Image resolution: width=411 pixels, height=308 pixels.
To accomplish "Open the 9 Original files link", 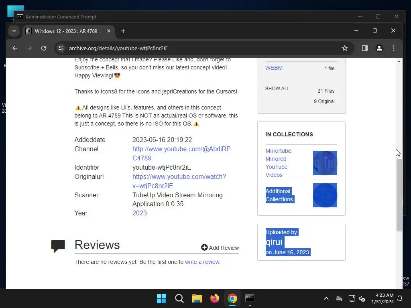I will click(324, 101).
